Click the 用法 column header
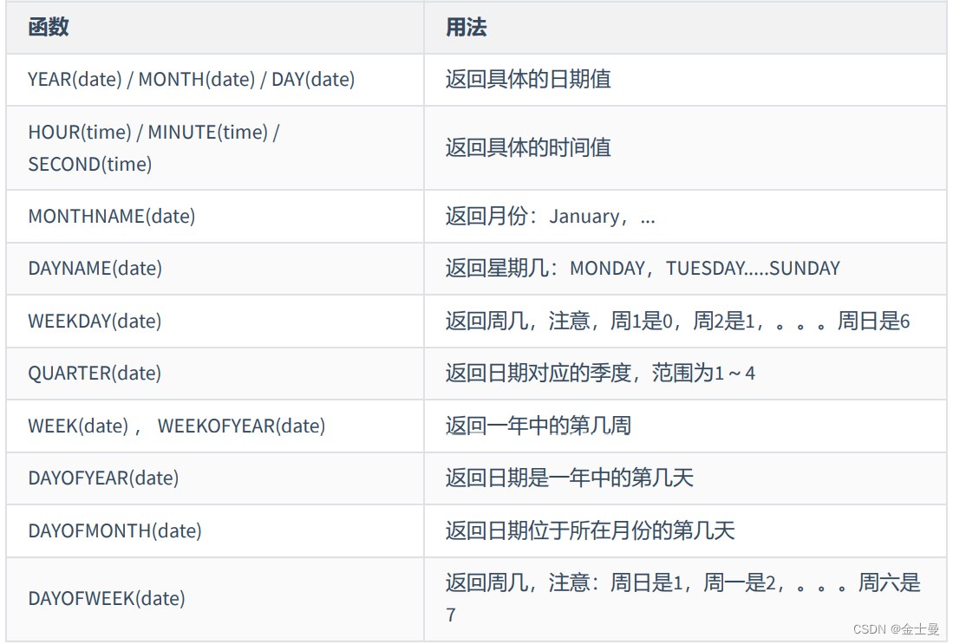 467,28
